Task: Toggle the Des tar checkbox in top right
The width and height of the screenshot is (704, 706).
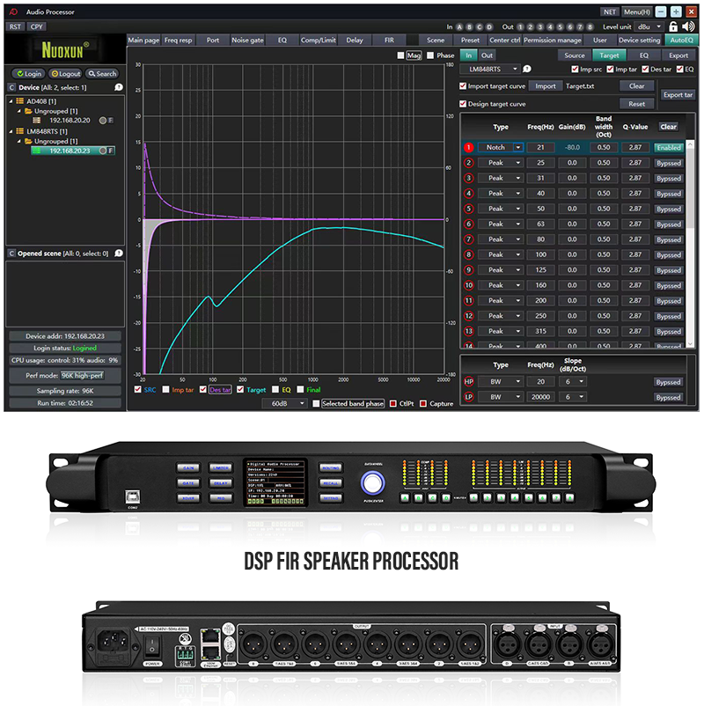Action: point(645,69)
